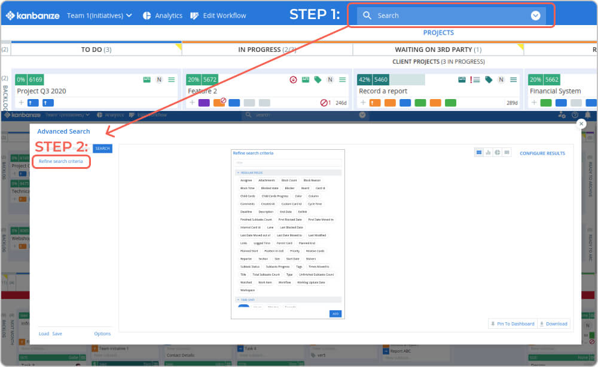Screen dimensions: 598x367
Task: Click the N avatar on Project Q3 2020 card
Action: tap(159, 79)
